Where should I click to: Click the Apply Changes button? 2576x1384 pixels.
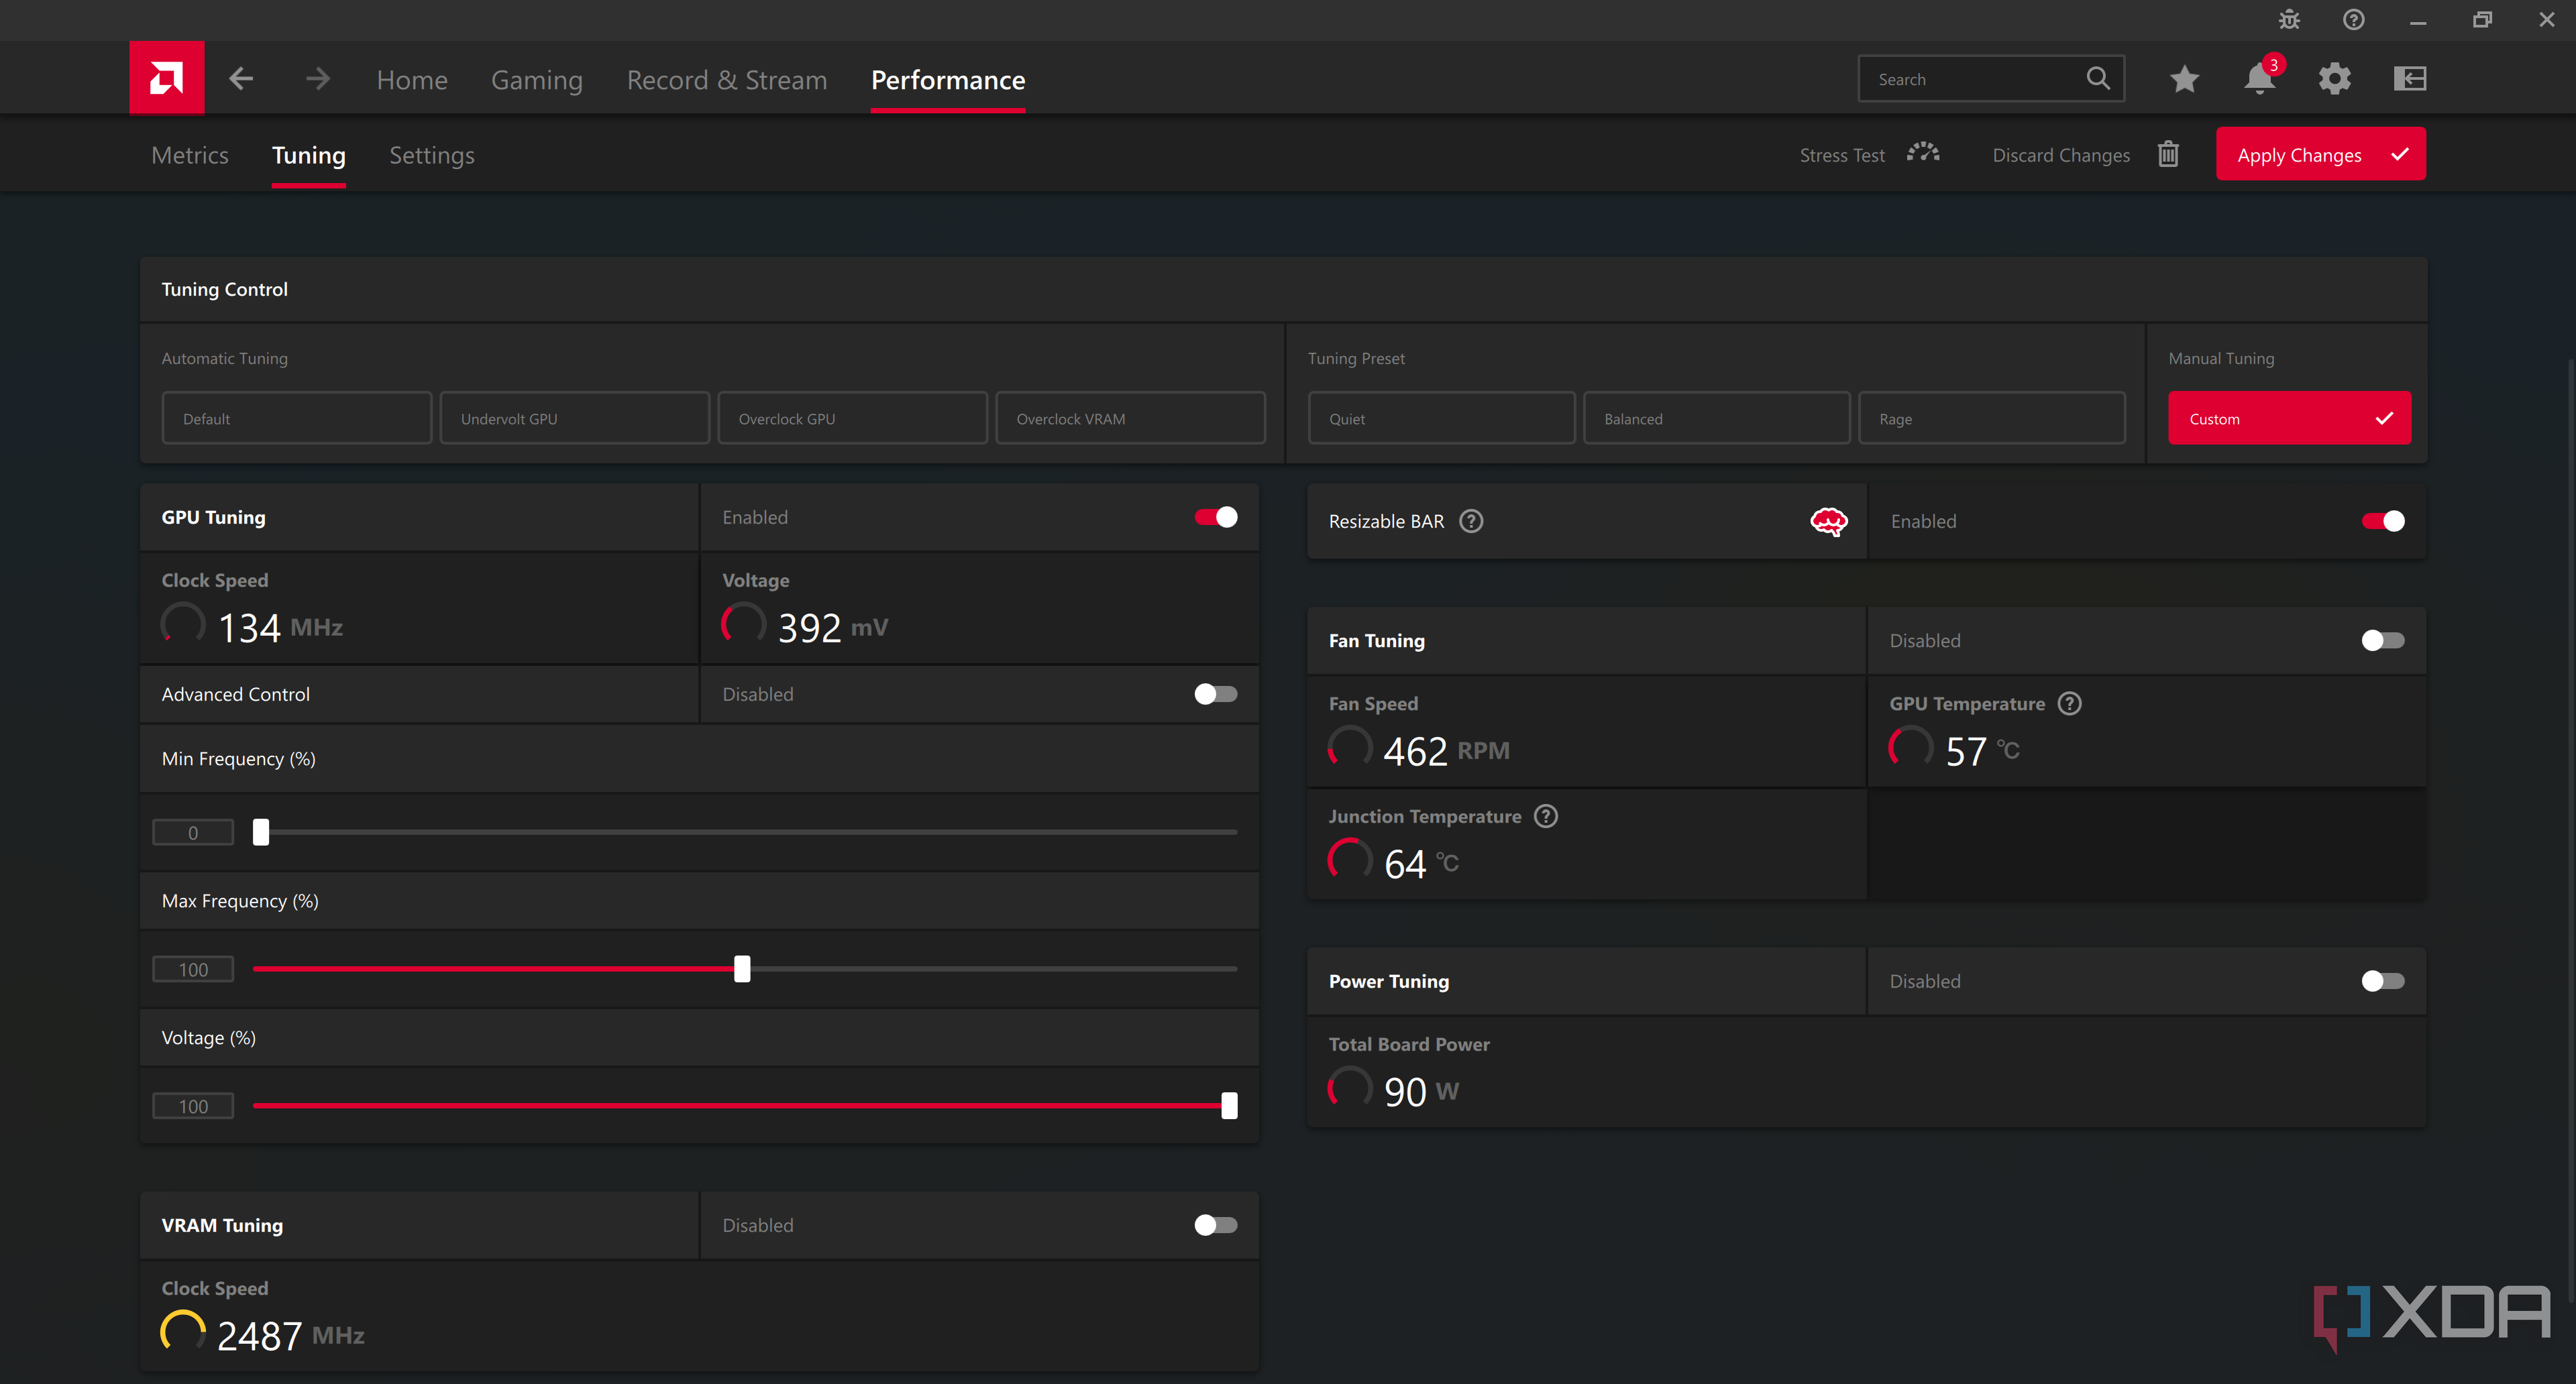tap(2320, 154)
